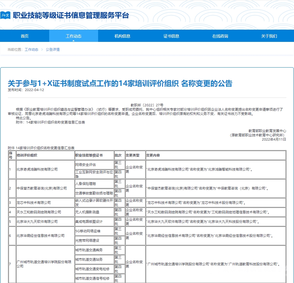This screenshot has height=283, width=294.
Task: Click the announcement headline about 14家培训评价组织
Action: click(120, 83)
